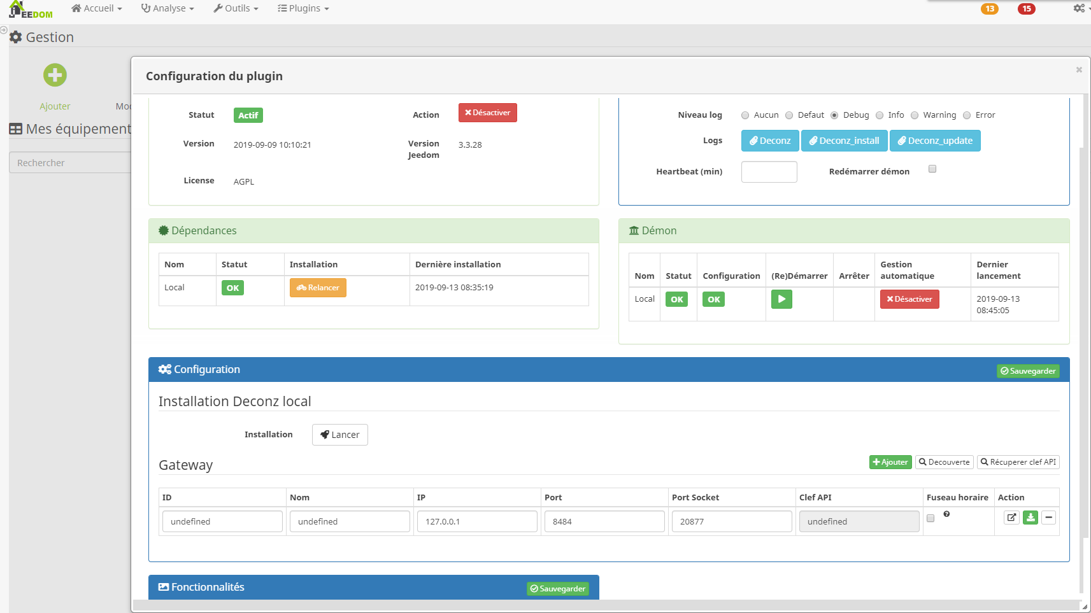Open the gateway row's external link icon

click(1011, 518)
